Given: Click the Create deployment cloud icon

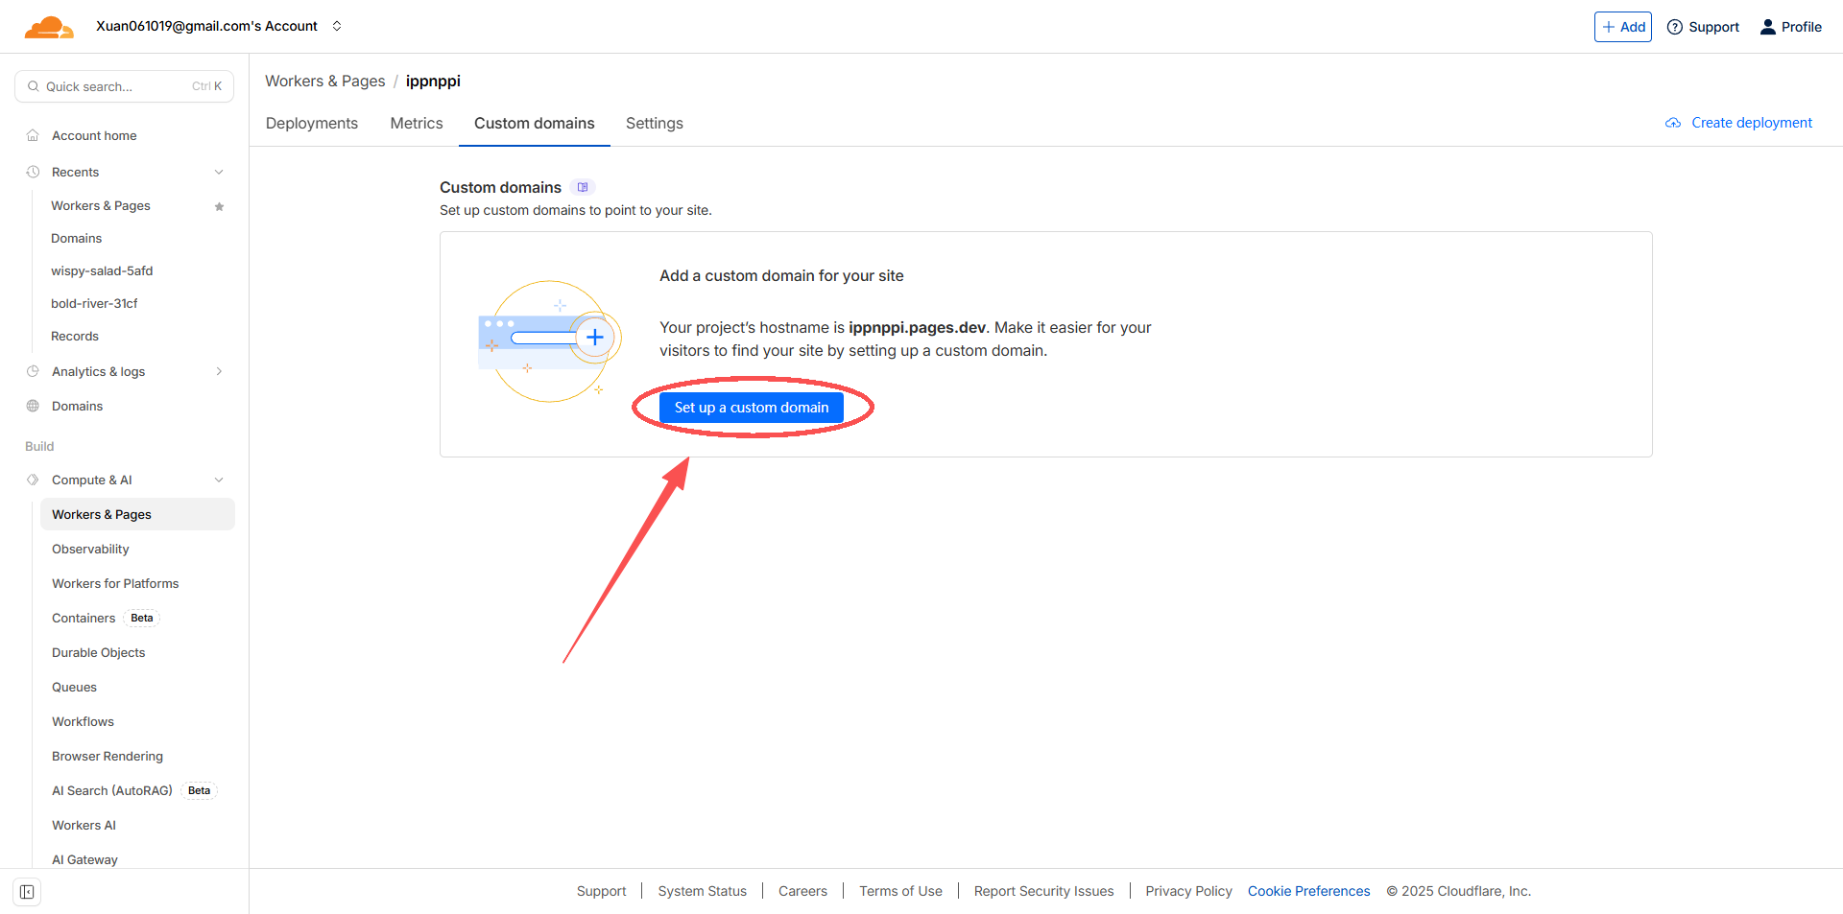Looking at the screenshot, I should click(1673, 123).
